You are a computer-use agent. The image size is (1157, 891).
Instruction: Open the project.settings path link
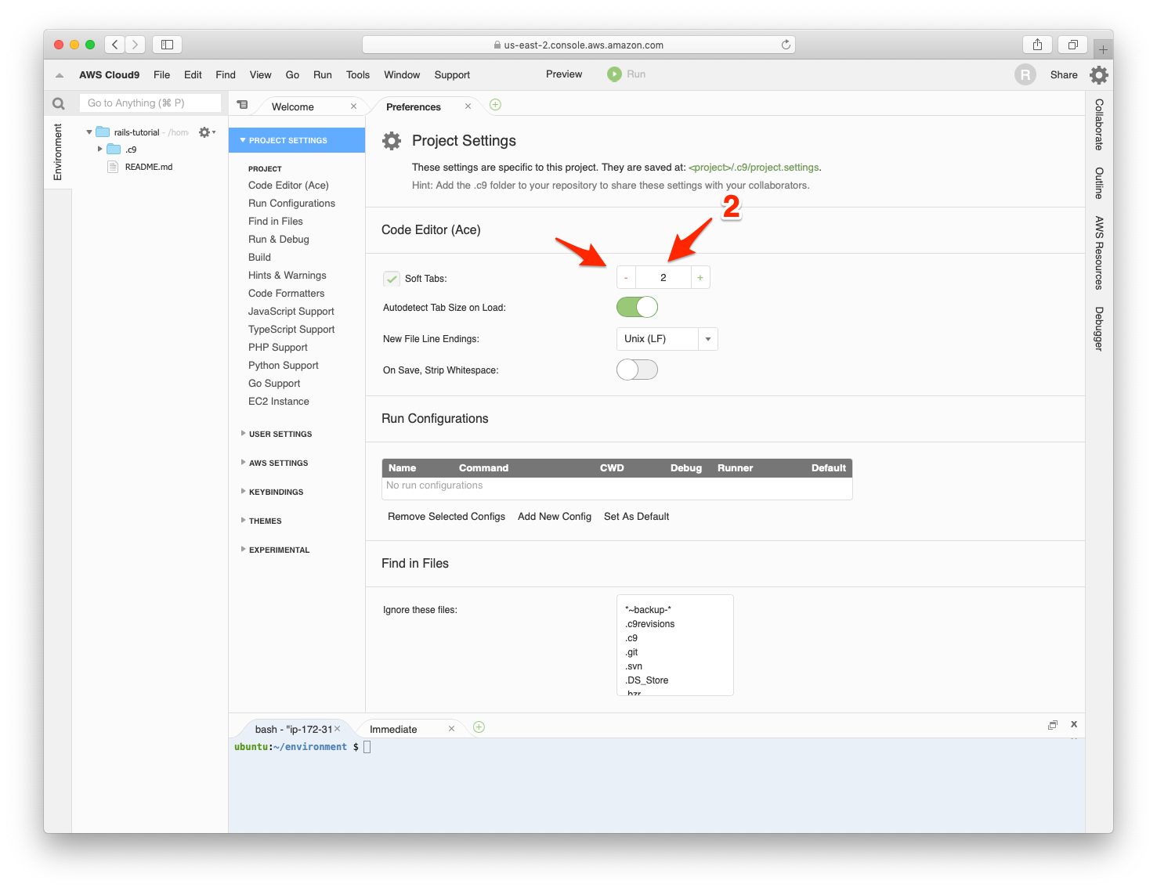click(754, 168)
